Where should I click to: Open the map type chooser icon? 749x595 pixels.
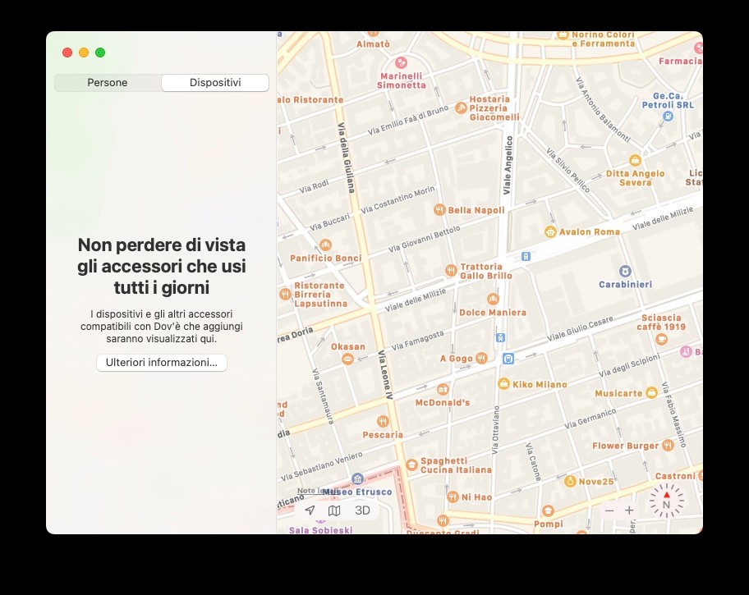334,510
